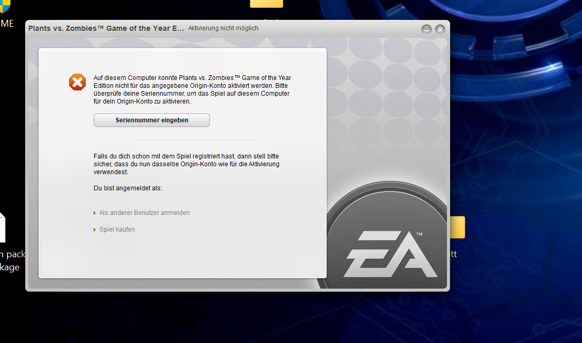Follow the 'Spiel kaufen' link
Viewport: 582px width, 343px height.
tap(117, 230)
